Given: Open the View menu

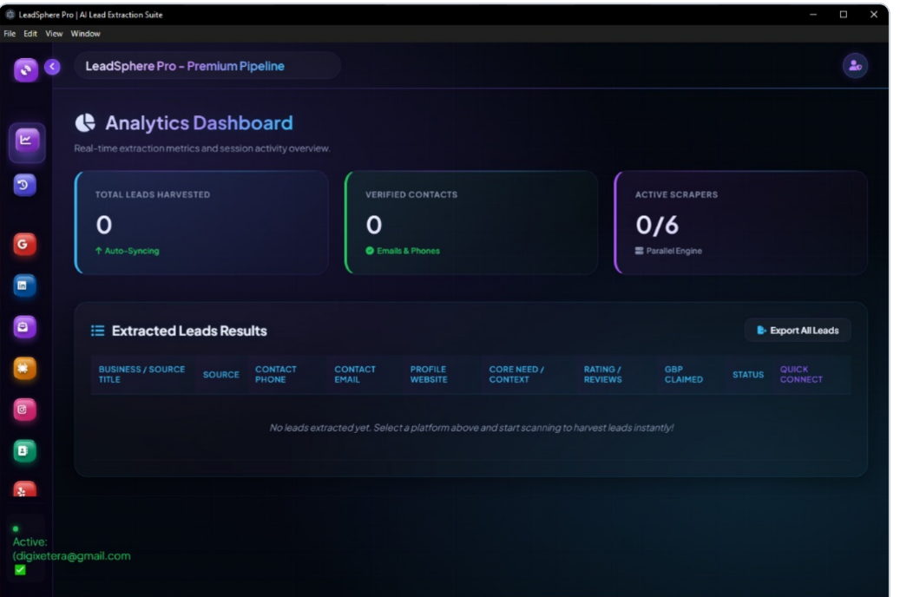Looking at the screenshot, I should click(x=54, y=33).
